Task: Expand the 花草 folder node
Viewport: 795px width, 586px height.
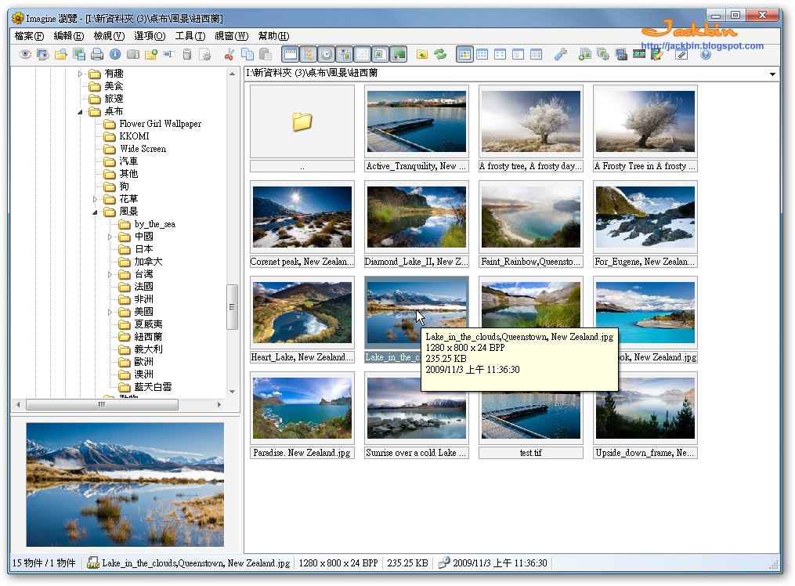Action: (95, 199)
